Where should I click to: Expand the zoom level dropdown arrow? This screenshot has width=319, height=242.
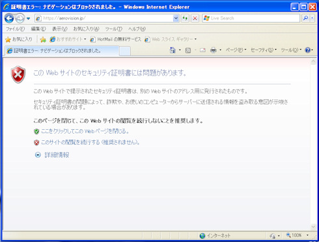point(307,235)
